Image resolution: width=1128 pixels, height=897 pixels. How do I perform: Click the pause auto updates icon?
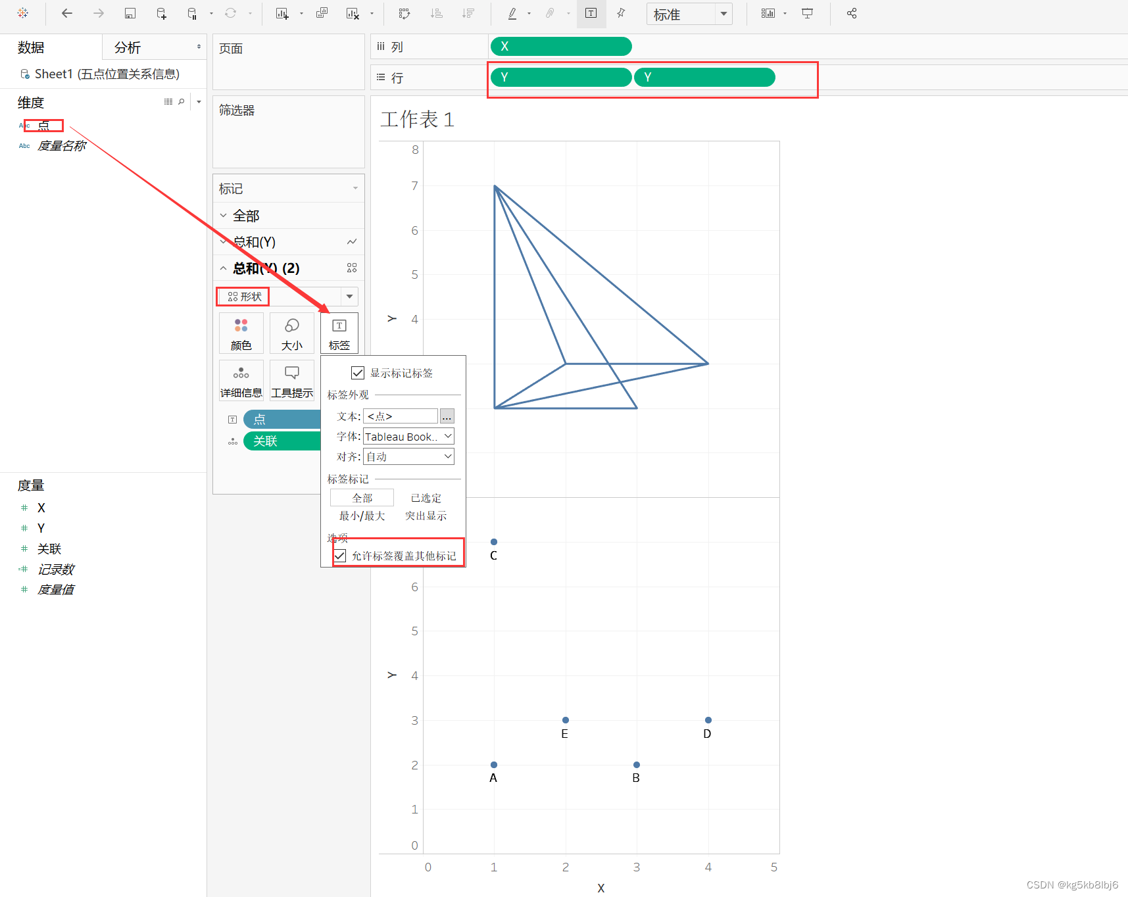click(x=192, y=13)
